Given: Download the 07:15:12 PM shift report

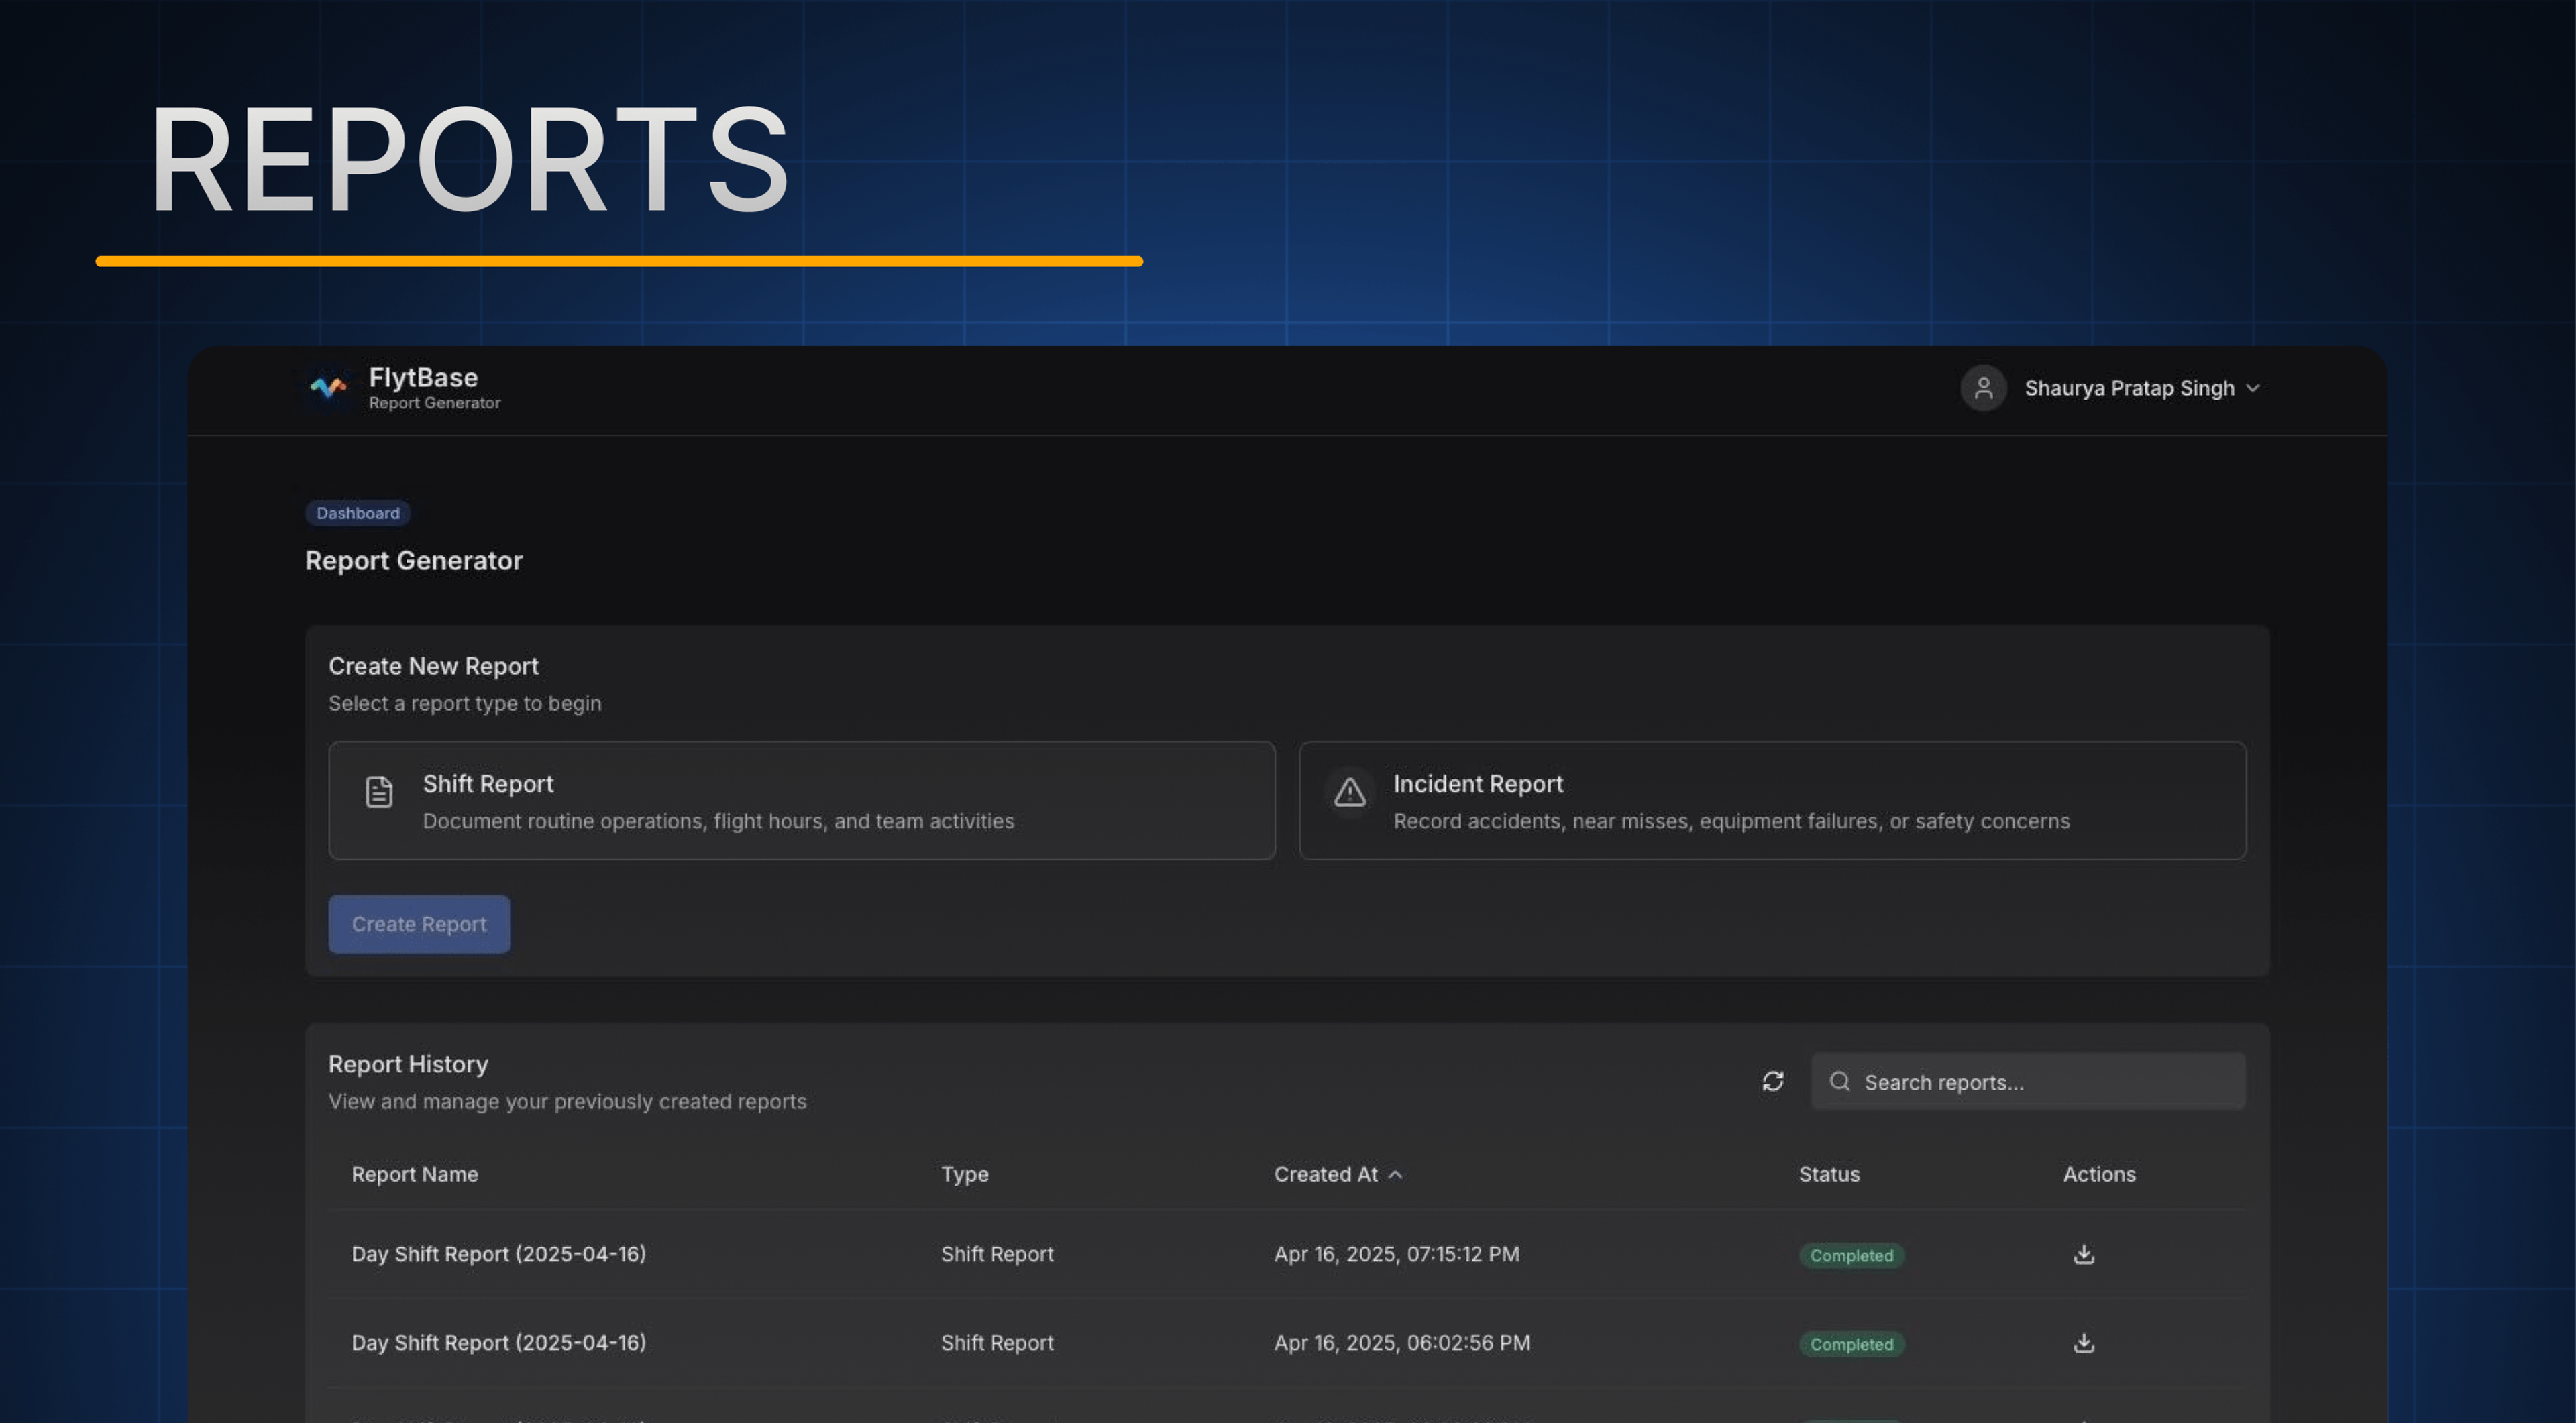Looking at the screenshot, I should pos(2084,1254).
